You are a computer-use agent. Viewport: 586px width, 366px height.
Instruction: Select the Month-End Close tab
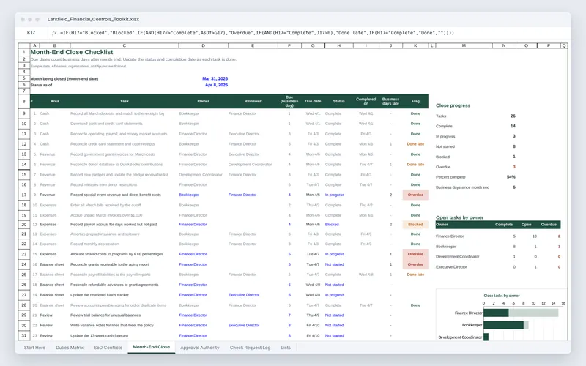click(x=152, y=347)
